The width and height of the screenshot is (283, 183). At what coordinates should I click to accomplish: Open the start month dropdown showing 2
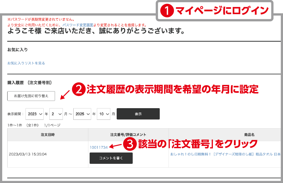[x=56, y=114]
